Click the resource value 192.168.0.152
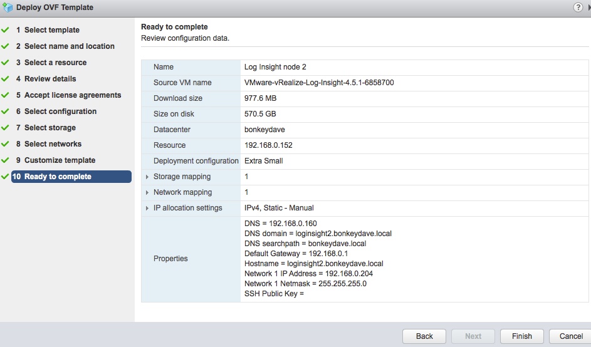 coord(268,145)
